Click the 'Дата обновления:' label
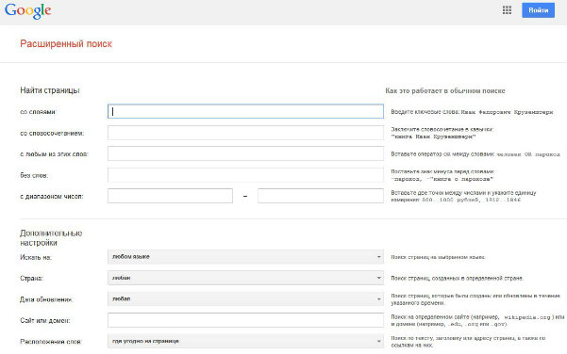This screenshot has width=567, height=354. tap(46, 299)
